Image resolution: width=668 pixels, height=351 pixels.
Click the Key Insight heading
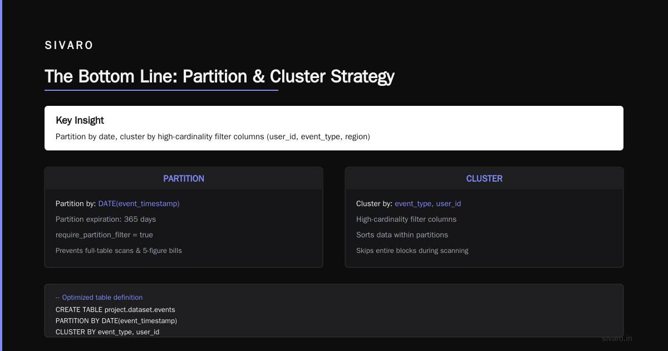[x=80, y=120]
